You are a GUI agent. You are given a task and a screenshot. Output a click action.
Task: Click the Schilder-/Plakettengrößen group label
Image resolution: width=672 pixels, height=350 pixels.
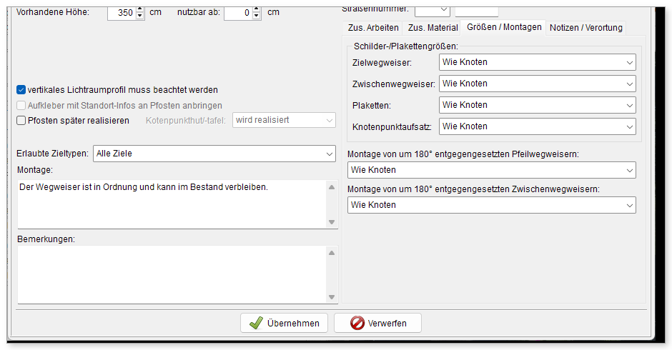coord(406,46)
